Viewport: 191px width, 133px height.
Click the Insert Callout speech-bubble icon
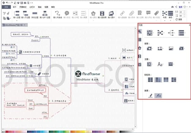click(67, 13)
